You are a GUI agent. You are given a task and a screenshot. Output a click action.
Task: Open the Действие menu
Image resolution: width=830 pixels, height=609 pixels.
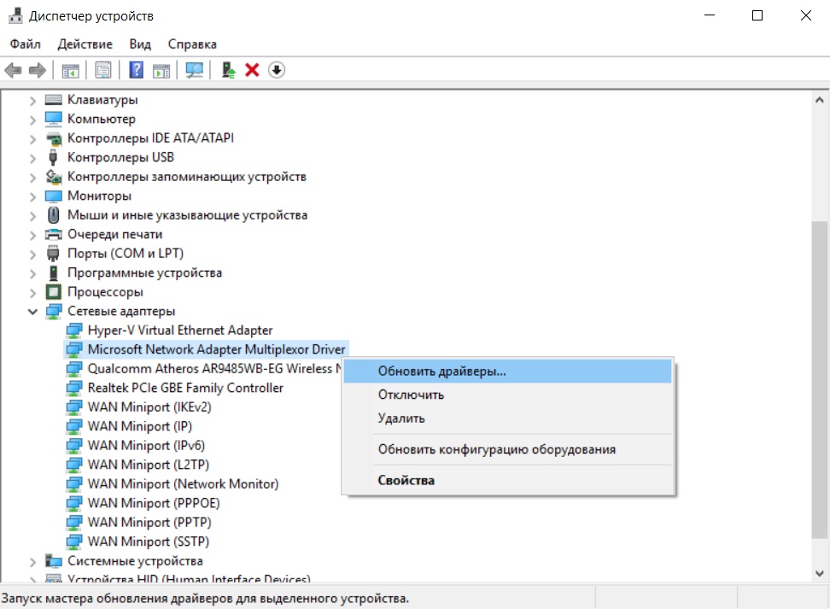(x=85, y=44)
